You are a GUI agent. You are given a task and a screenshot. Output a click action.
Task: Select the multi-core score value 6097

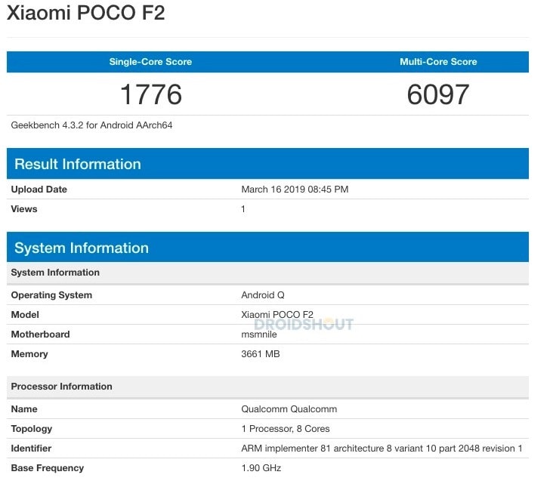(438, 94)
